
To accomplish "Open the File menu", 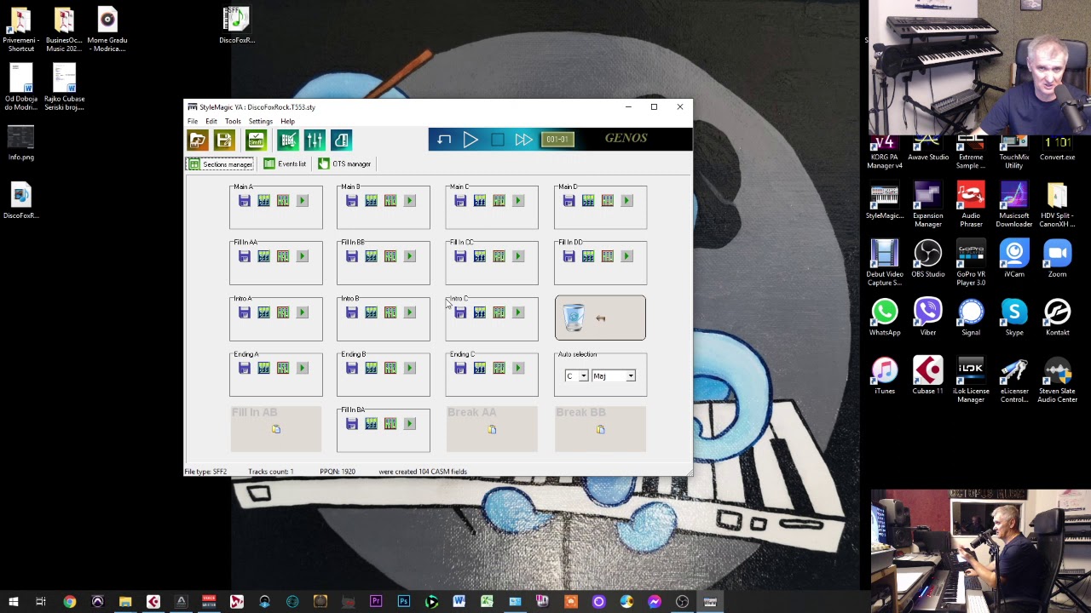I will point(193,121).
